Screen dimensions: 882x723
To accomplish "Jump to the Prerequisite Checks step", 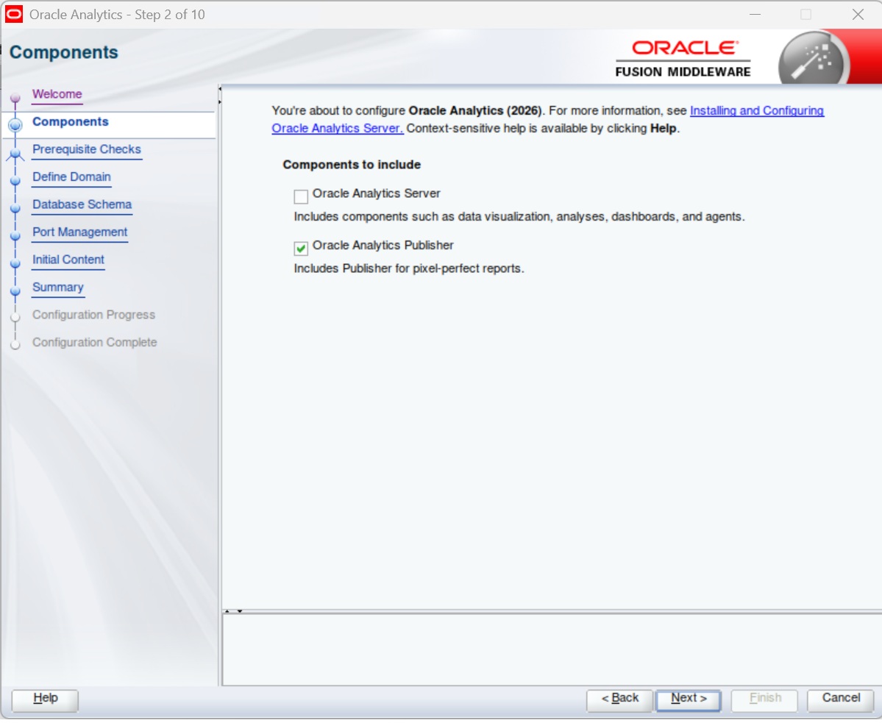I will click(x=87, y=149).
